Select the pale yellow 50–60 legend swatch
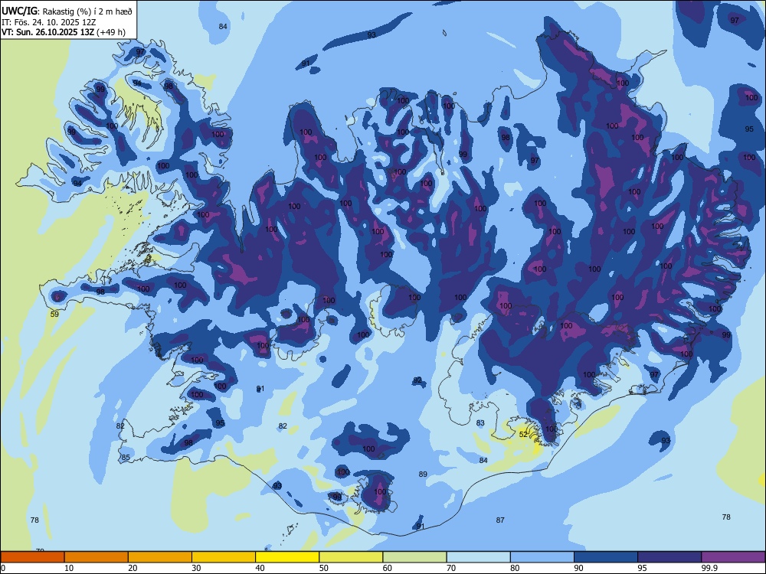 point(351,557)
